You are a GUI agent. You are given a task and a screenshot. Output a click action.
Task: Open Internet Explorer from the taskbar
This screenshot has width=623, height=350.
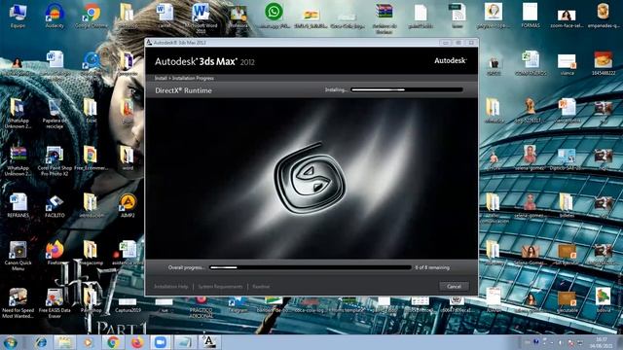click(40, 342)
